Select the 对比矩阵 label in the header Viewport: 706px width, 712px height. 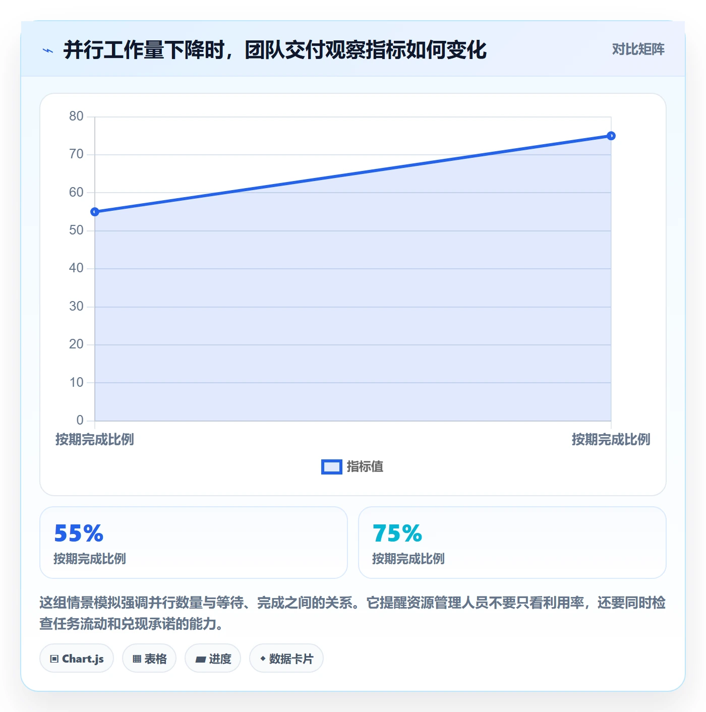point(638,49)
